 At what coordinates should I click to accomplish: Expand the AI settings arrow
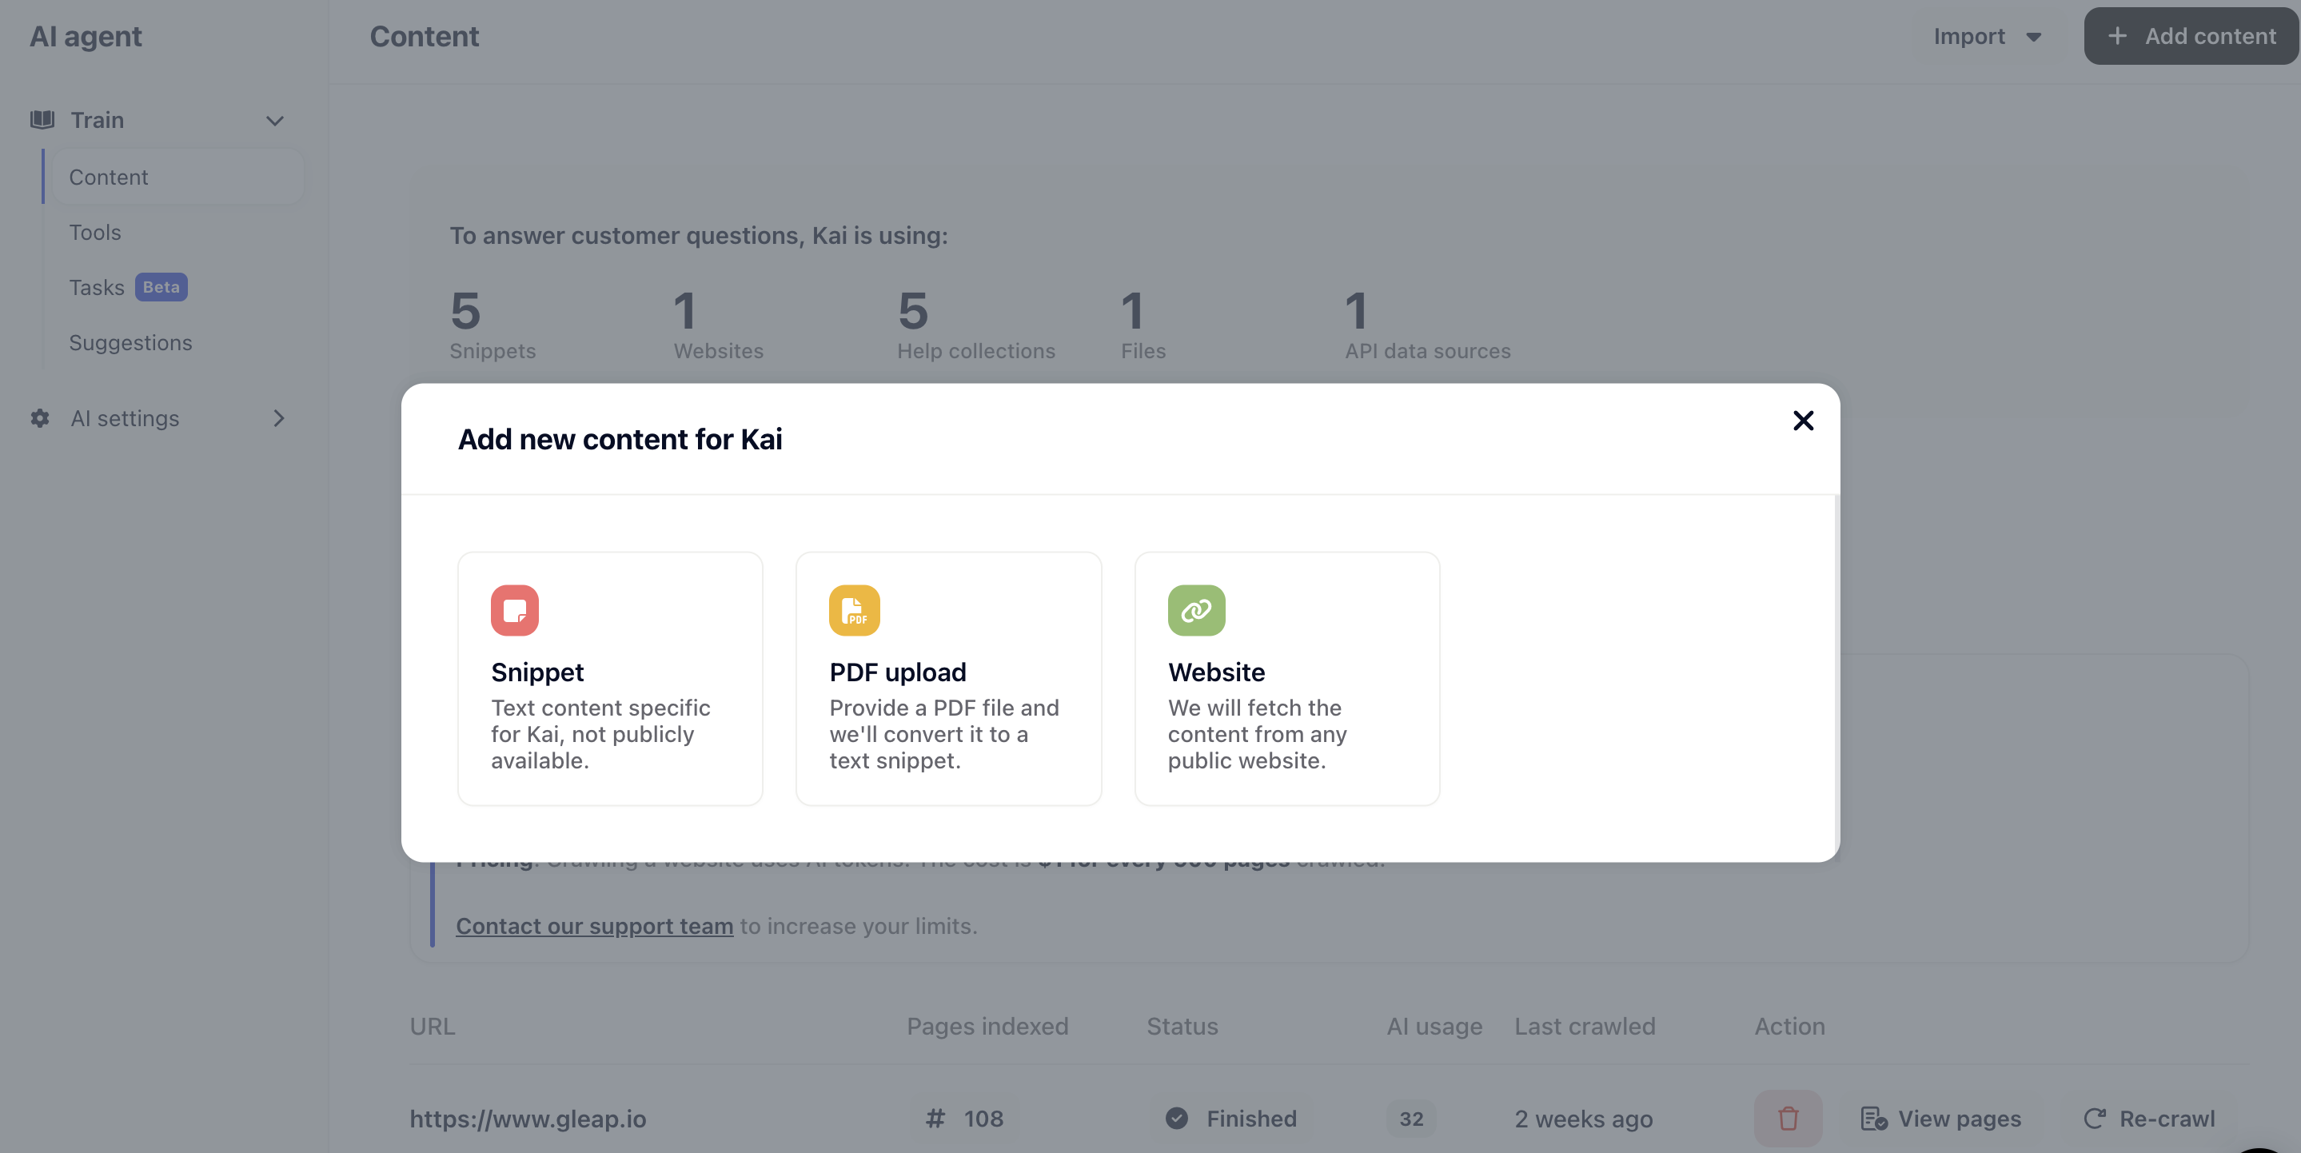279,418
